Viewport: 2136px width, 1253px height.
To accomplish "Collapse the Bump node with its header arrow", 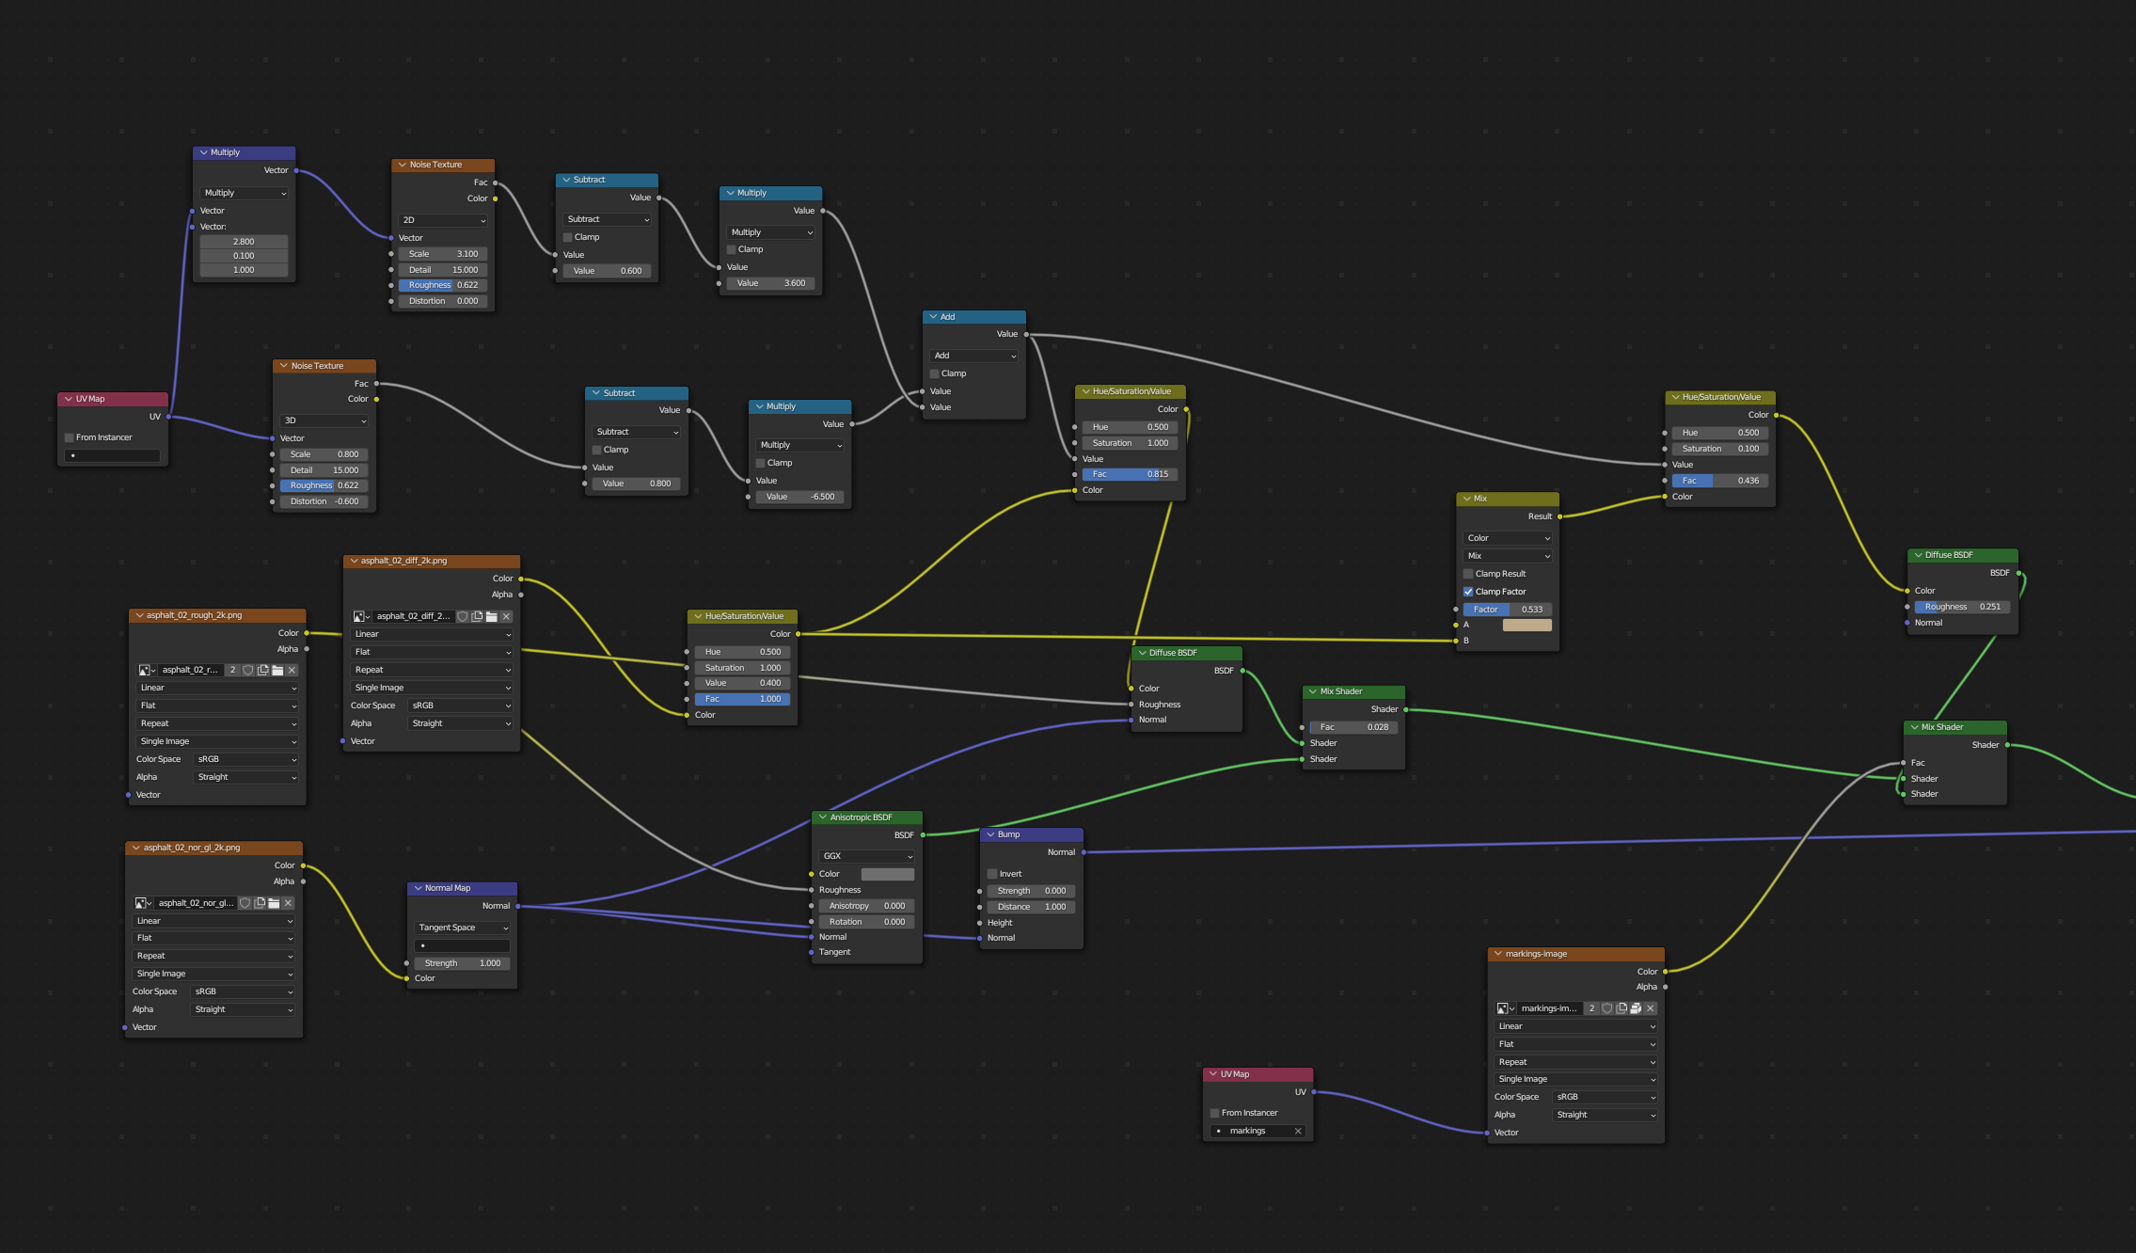I will pyautogui.click(x=990, y=834).
